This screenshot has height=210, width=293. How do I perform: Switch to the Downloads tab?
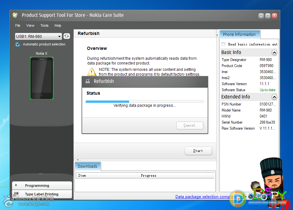[88, 166]
